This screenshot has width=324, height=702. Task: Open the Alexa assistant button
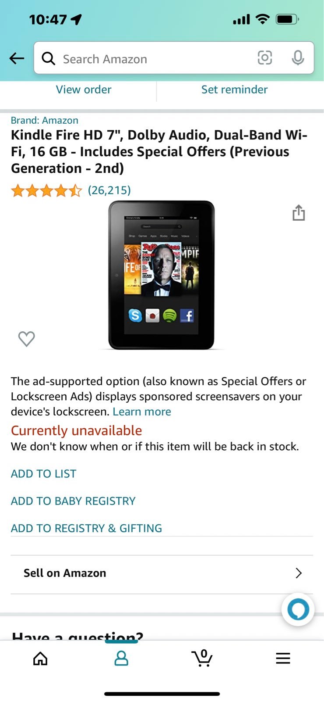coord(298,609)
